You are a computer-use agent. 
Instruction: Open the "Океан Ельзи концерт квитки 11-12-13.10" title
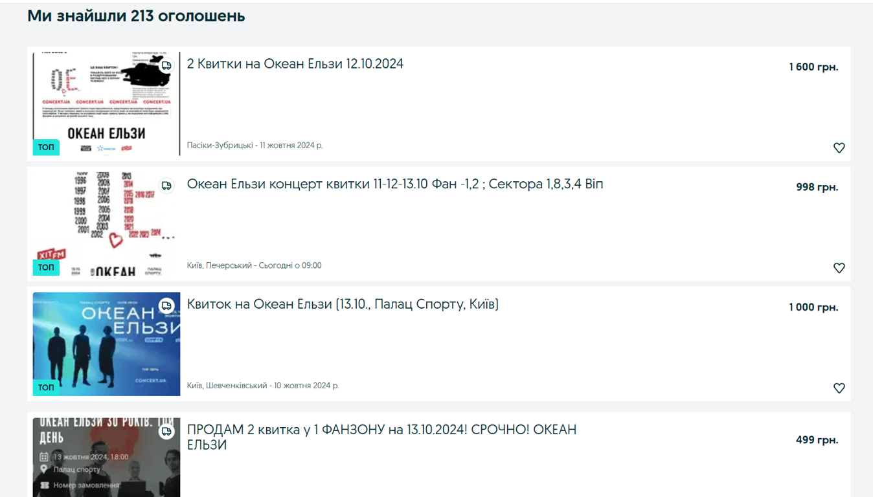(x=394, y=184)
